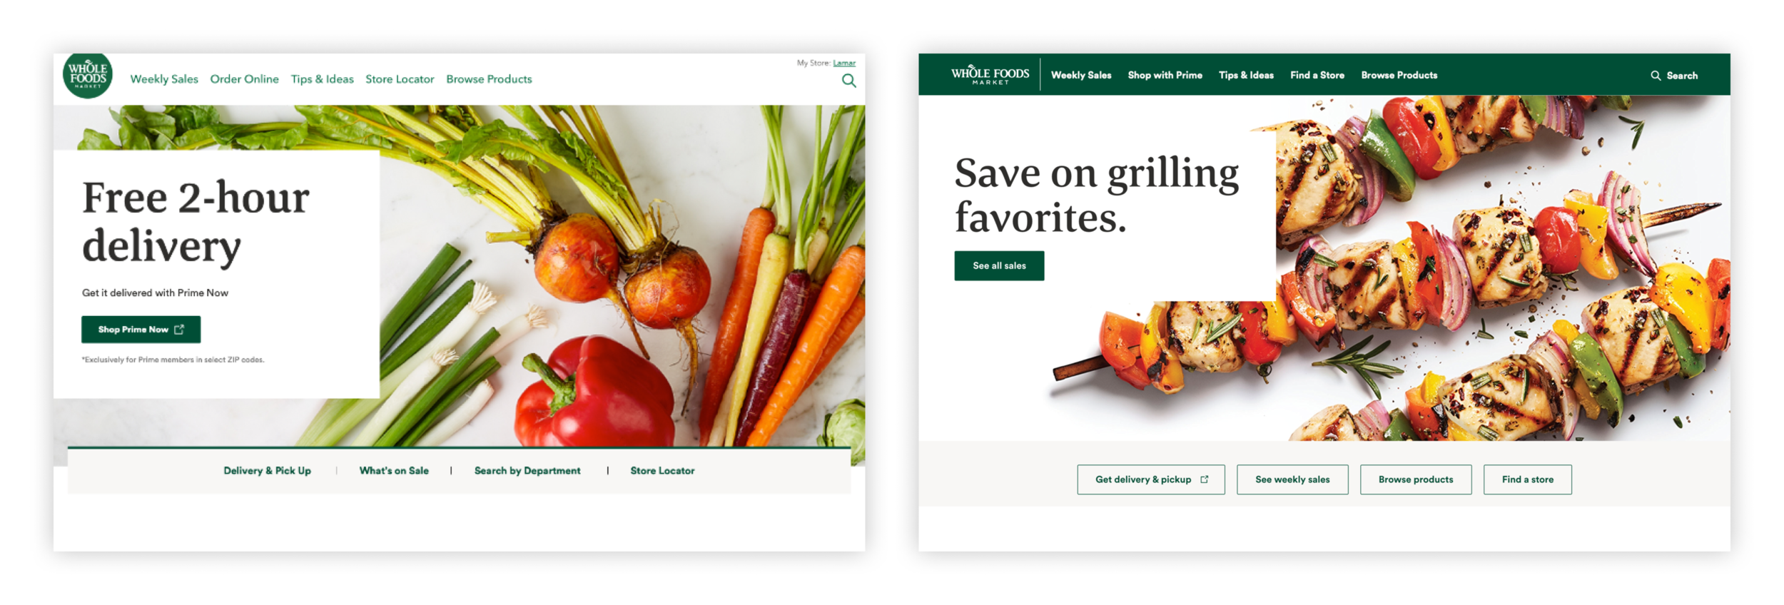
Task: Click the white Whole Foods Market wordmark logo
Action: click(x=990, y=76)
